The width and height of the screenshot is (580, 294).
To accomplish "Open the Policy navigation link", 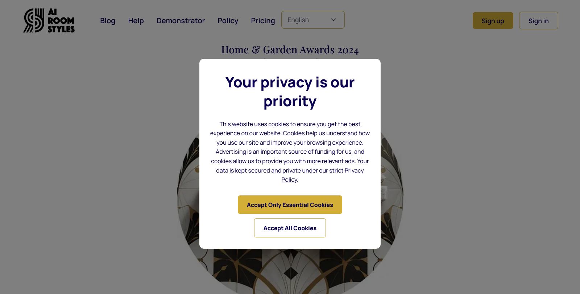I will (228, 21).
